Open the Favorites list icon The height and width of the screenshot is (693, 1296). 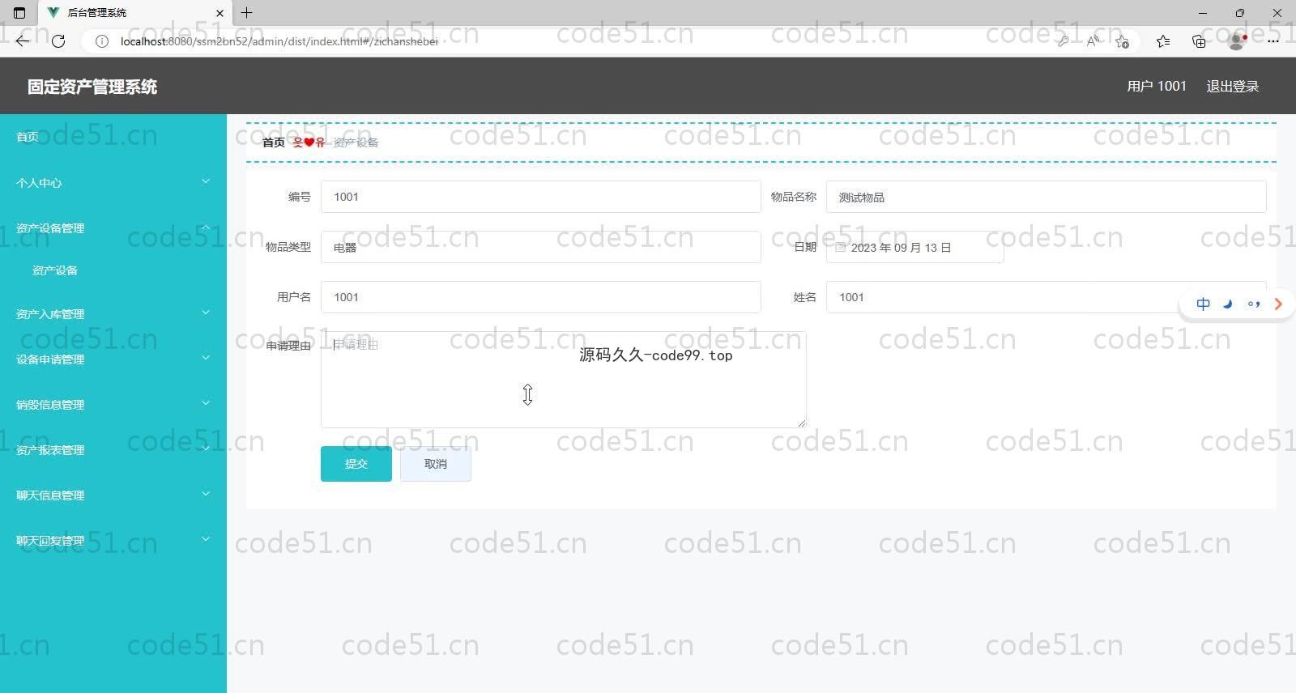point(1163,41)
